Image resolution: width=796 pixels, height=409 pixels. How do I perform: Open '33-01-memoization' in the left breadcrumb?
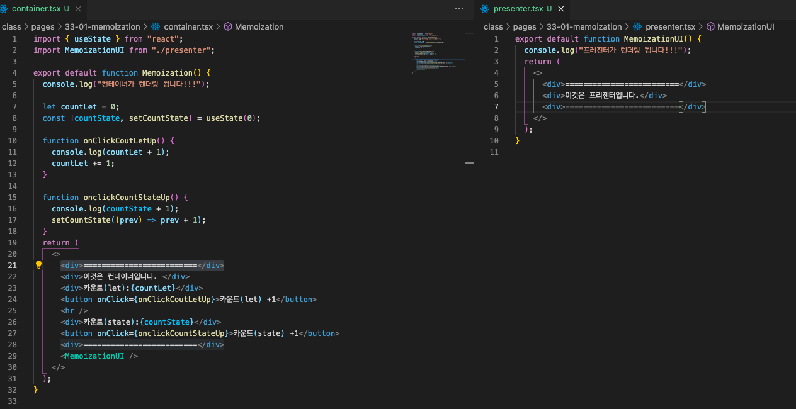pos(102,27)
